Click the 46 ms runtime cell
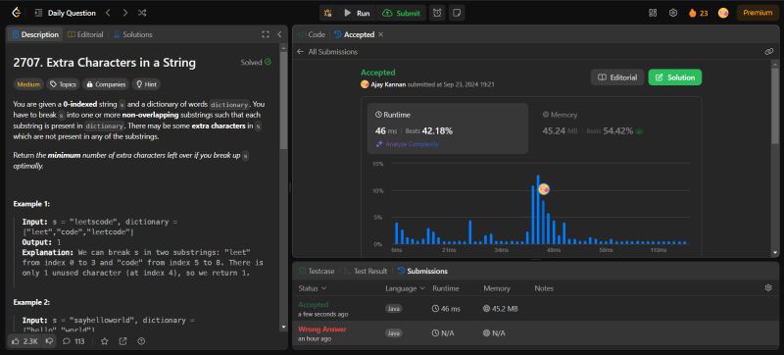The width and height of the screenshot is (784, 355). tap(446, 309)
